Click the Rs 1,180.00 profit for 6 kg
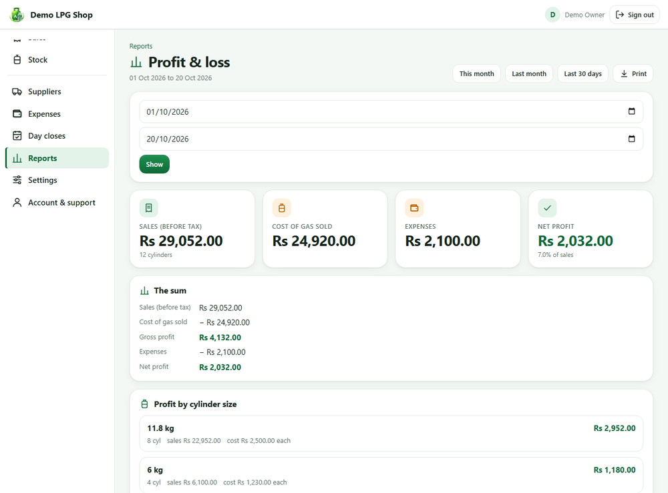This screenshot has height=493, width=668. click(615, 470)
